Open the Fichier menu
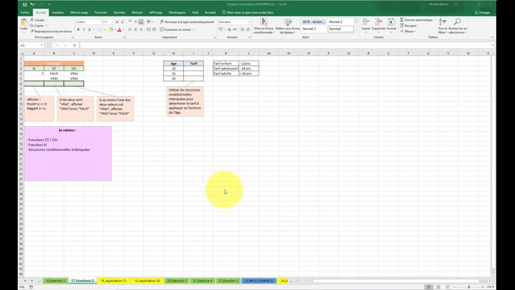The height and width of the screenshot is (290, 515). pyautogui.click(x=25, y=12)
